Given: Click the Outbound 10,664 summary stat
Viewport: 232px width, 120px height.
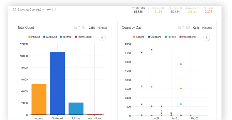Looking at the screenshot, I should tap(175, 10).
